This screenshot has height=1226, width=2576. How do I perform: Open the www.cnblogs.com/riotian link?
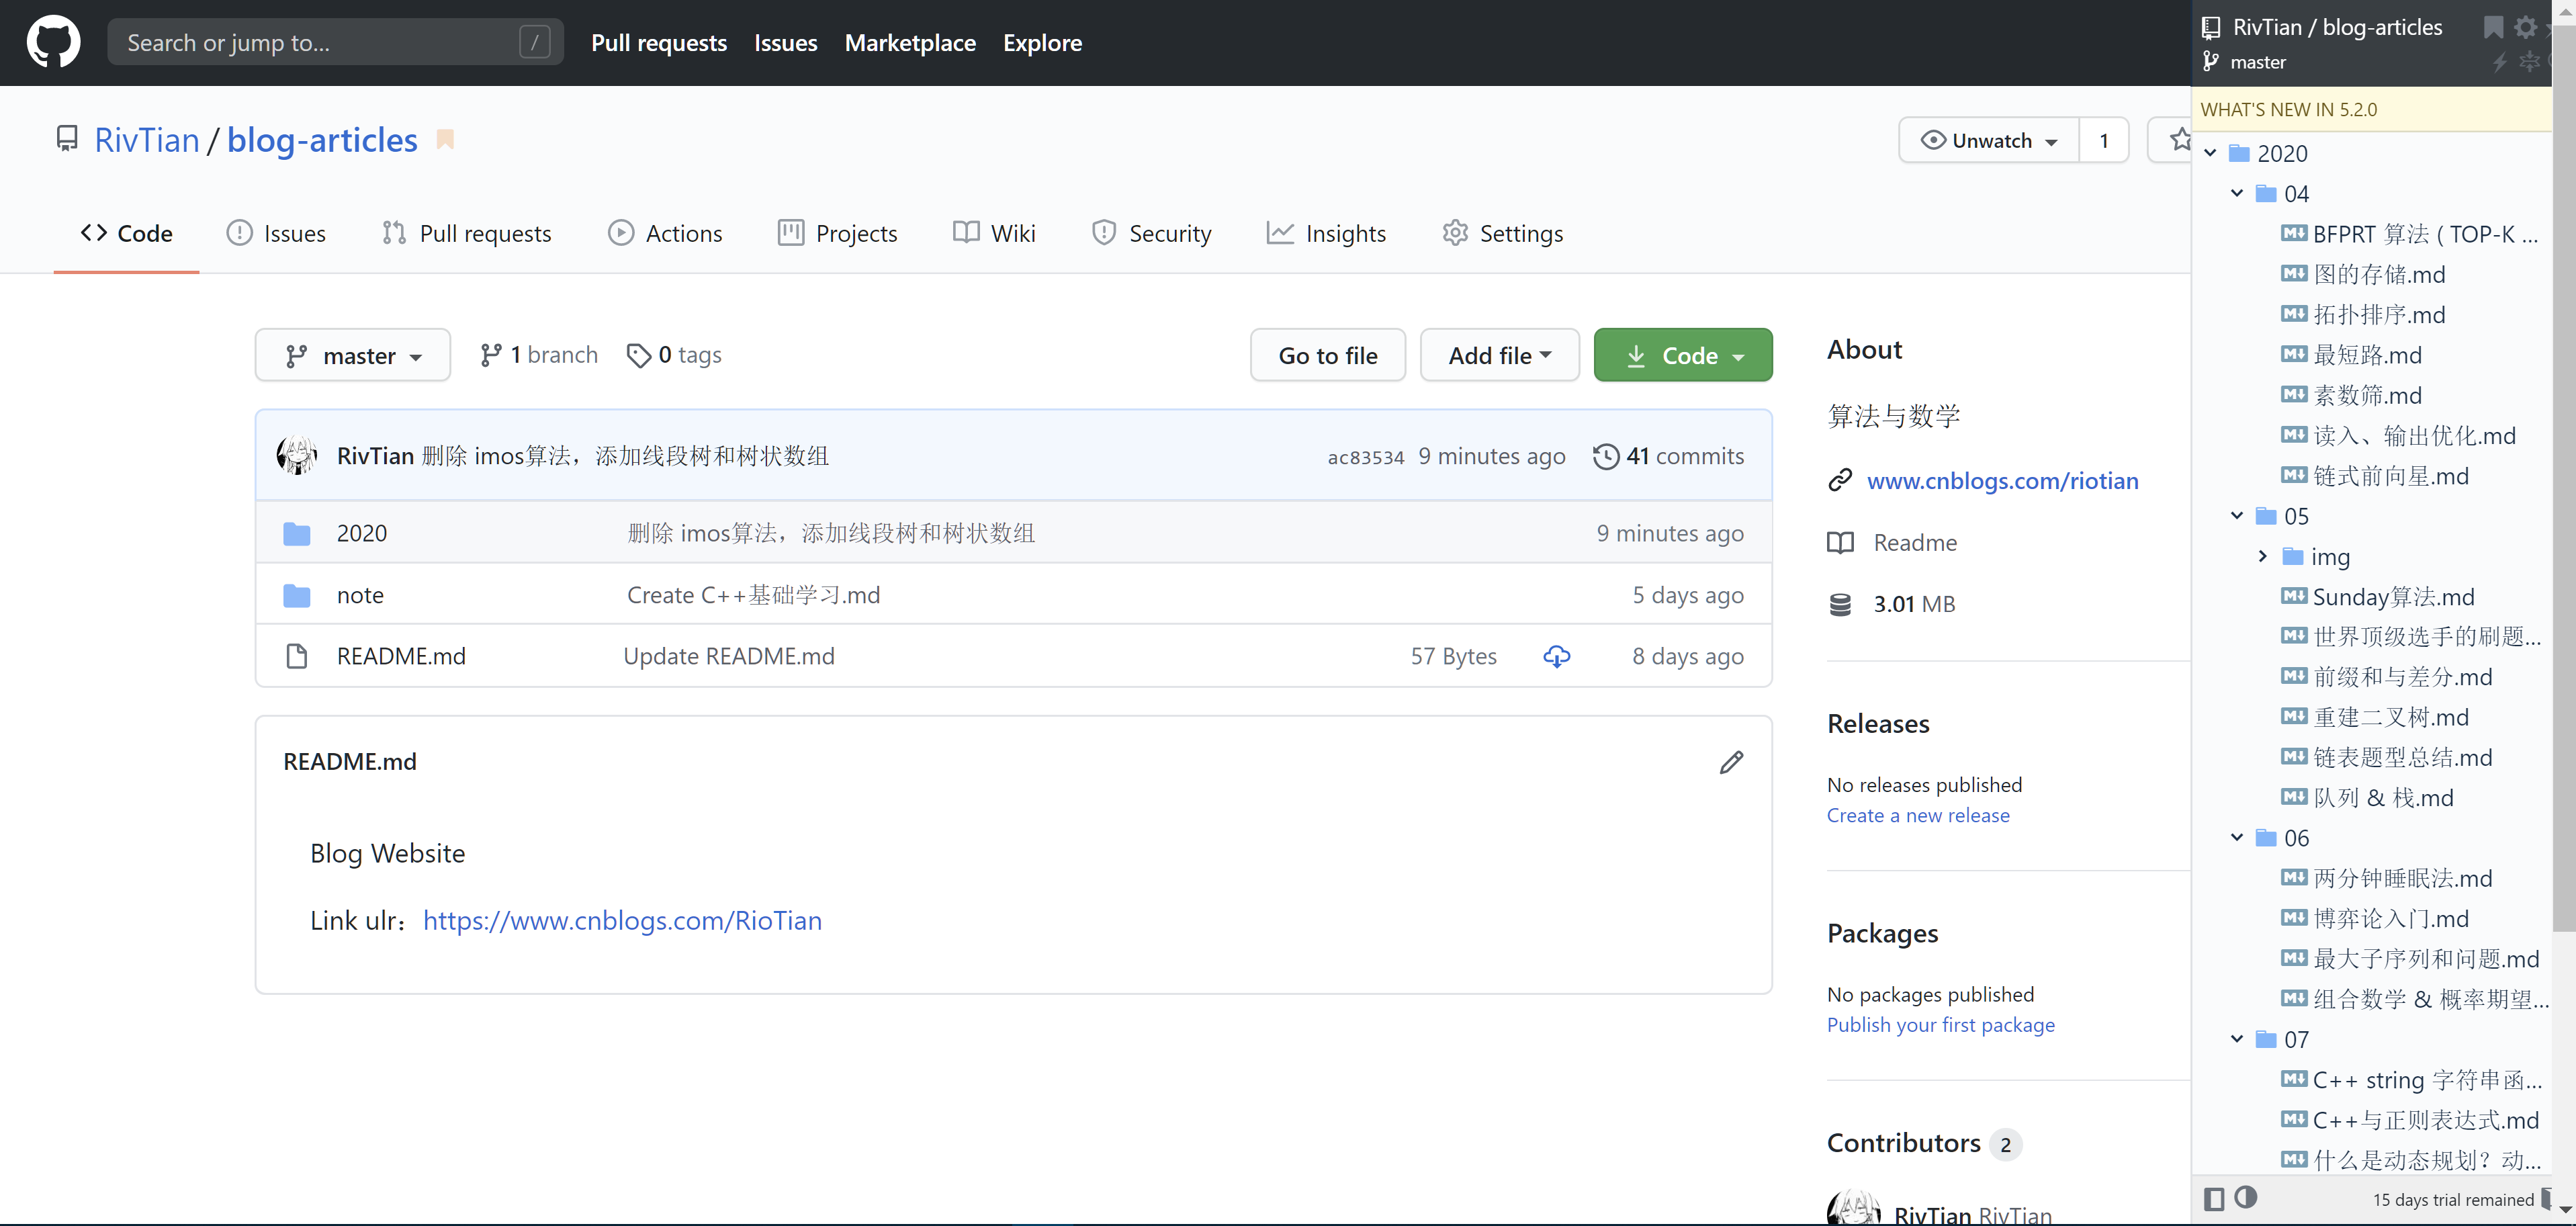pyautogui.click(x=2002, y=480)
